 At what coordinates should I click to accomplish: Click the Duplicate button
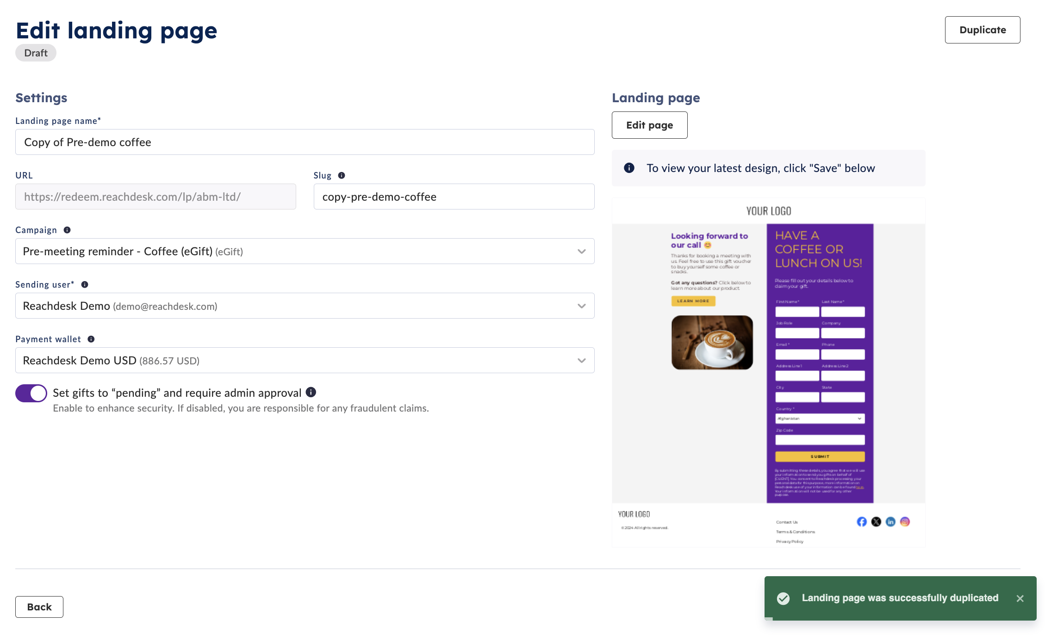coord(982,30)
